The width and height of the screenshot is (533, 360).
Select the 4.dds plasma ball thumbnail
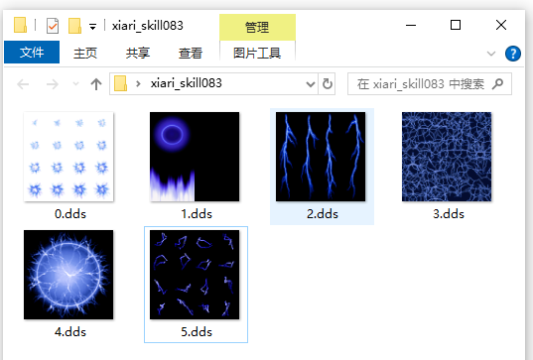click(x=68, y=275)
